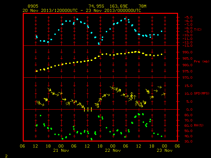Click the SPD(MPS) wind speed label
The width and height of the screenshot is (211, 158).
coord(201,93)
